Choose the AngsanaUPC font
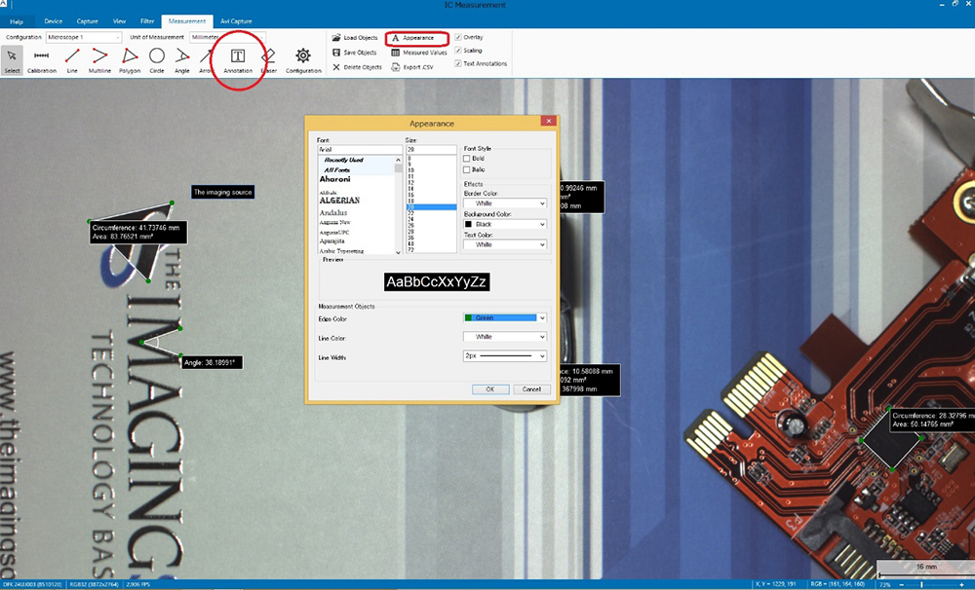The image size is (975, 590). 334,232
